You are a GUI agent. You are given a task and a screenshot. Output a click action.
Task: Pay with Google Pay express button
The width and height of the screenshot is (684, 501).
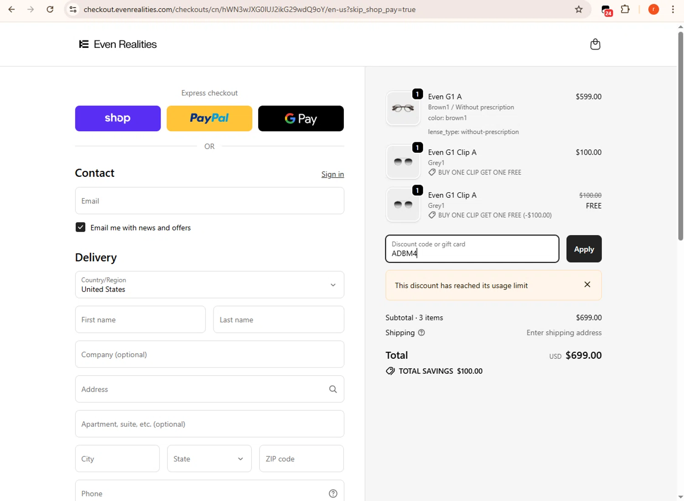pos(301,119)
